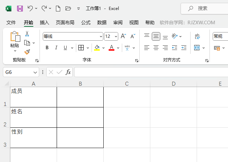Center text horizontally

click(x=156, y=48)
